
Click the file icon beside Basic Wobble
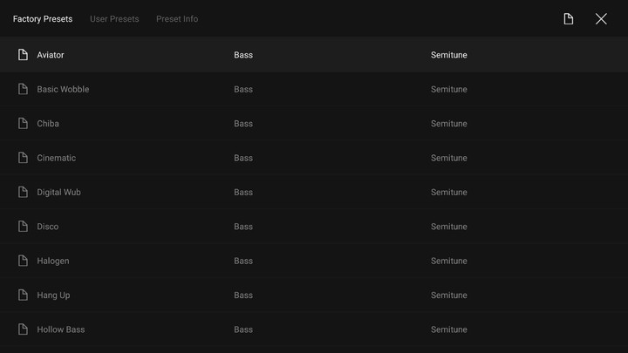(x=24, y=89)
